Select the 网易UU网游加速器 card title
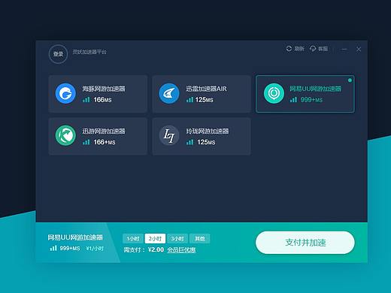The image size is (391, 293). 315,89
